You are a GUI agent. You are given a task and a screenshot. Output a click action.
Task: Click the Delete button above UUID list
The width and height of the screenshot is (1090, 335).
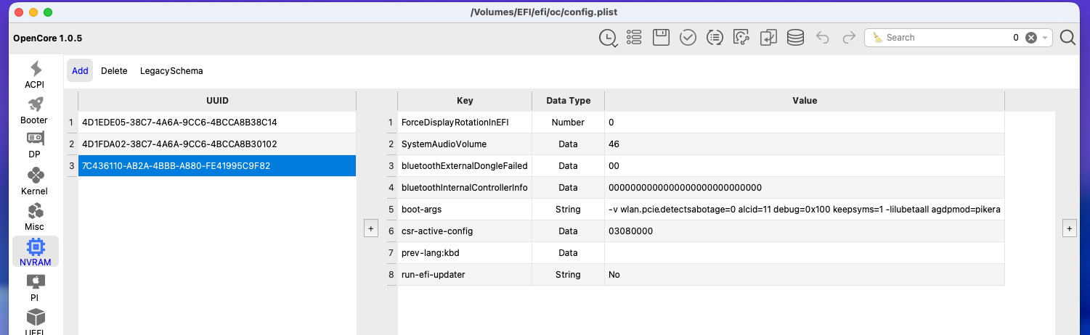114,71
